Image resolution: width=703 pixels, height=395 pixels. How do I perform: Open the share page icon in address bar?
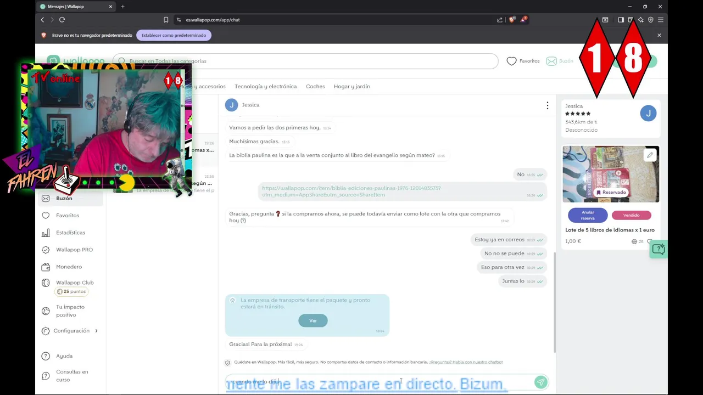click(500, 20)
